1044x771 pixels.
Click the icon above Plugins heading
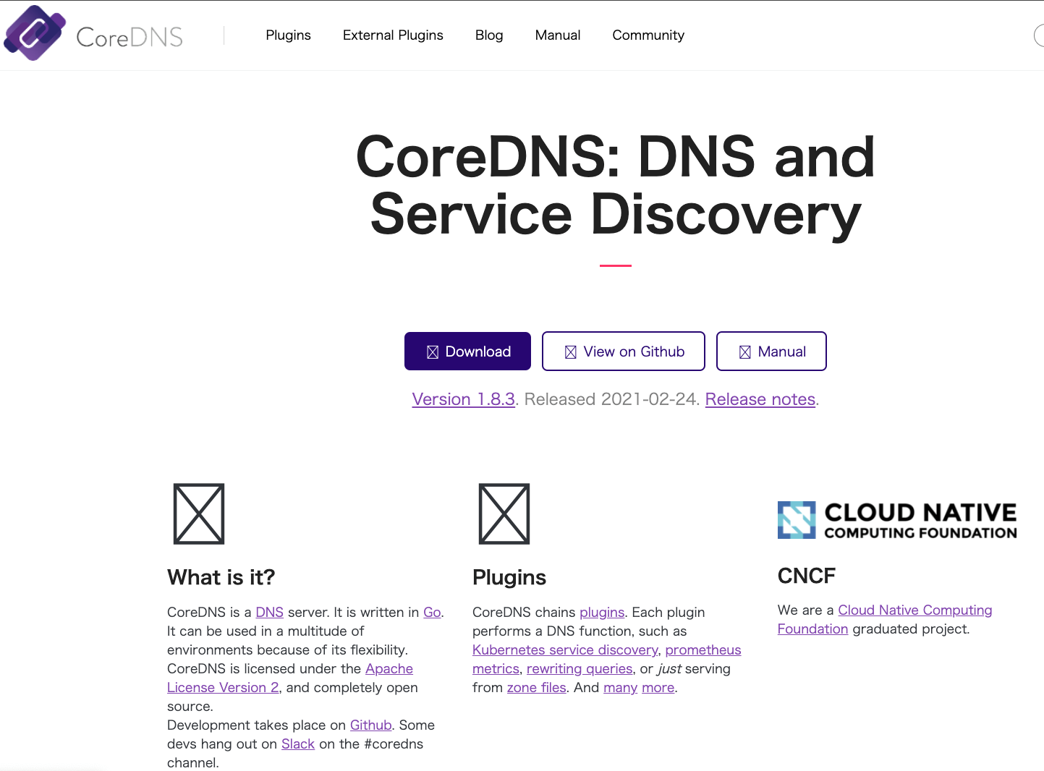pyautogui.click(x=504, y=514)
